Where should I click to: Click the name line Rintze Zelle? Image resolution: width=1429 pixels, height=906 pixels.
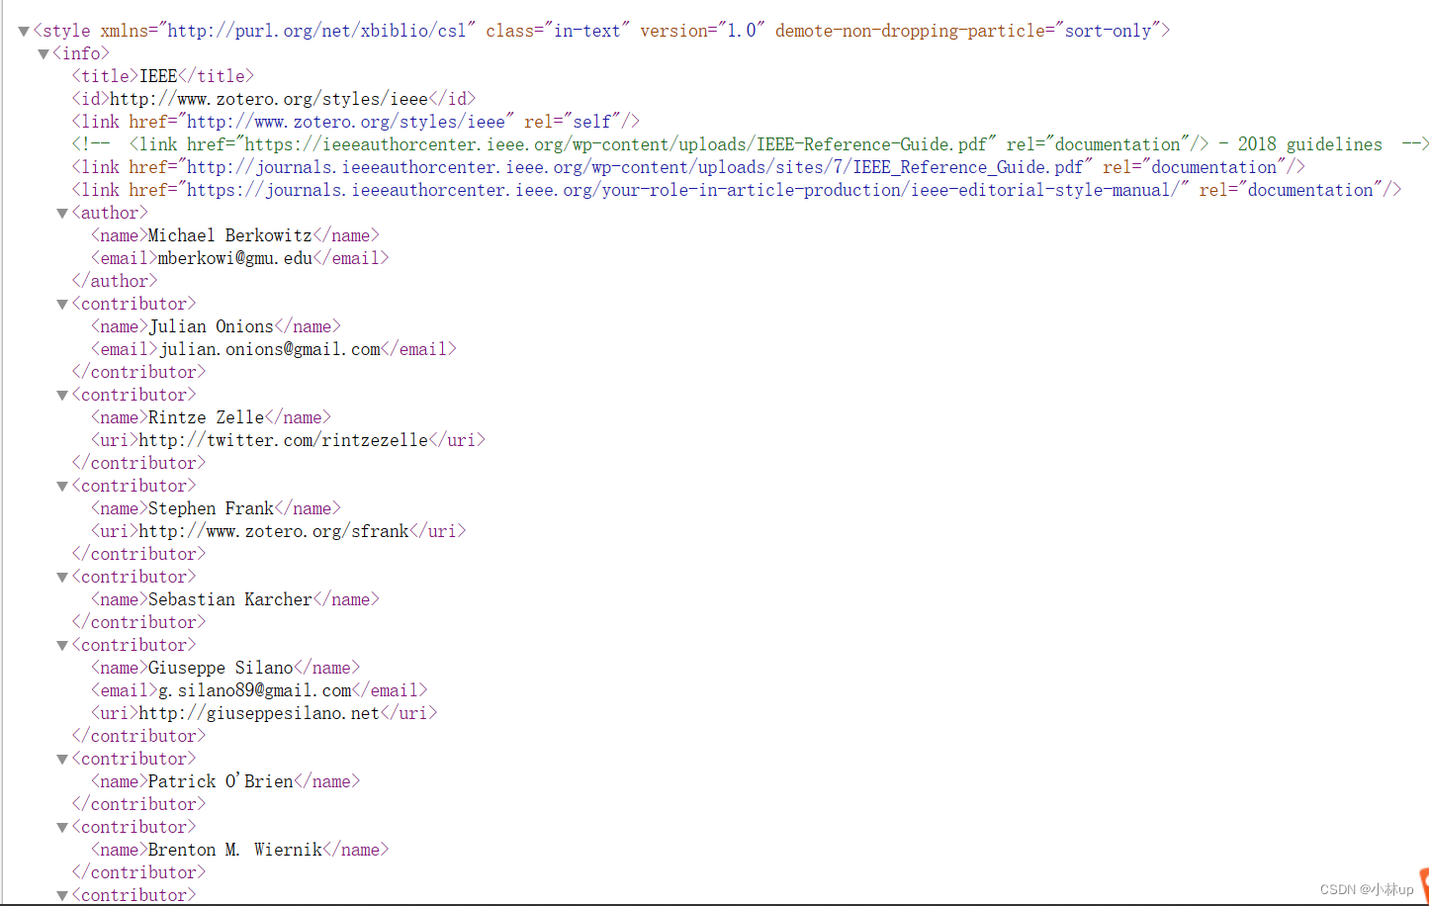point(212,417)
